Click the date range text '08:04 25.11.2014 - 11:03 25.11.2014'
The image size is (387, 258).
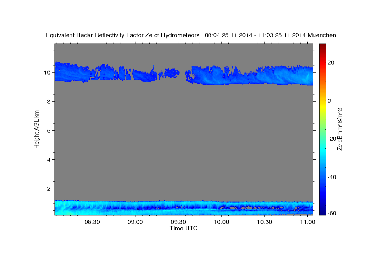255,35
